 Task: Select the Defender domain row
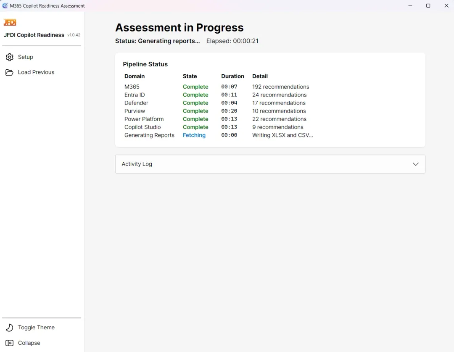click(136, 103)
